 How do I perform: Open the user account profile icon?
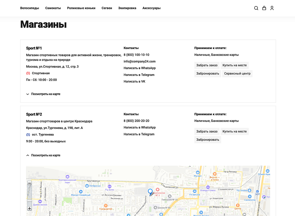coord(272,8)
